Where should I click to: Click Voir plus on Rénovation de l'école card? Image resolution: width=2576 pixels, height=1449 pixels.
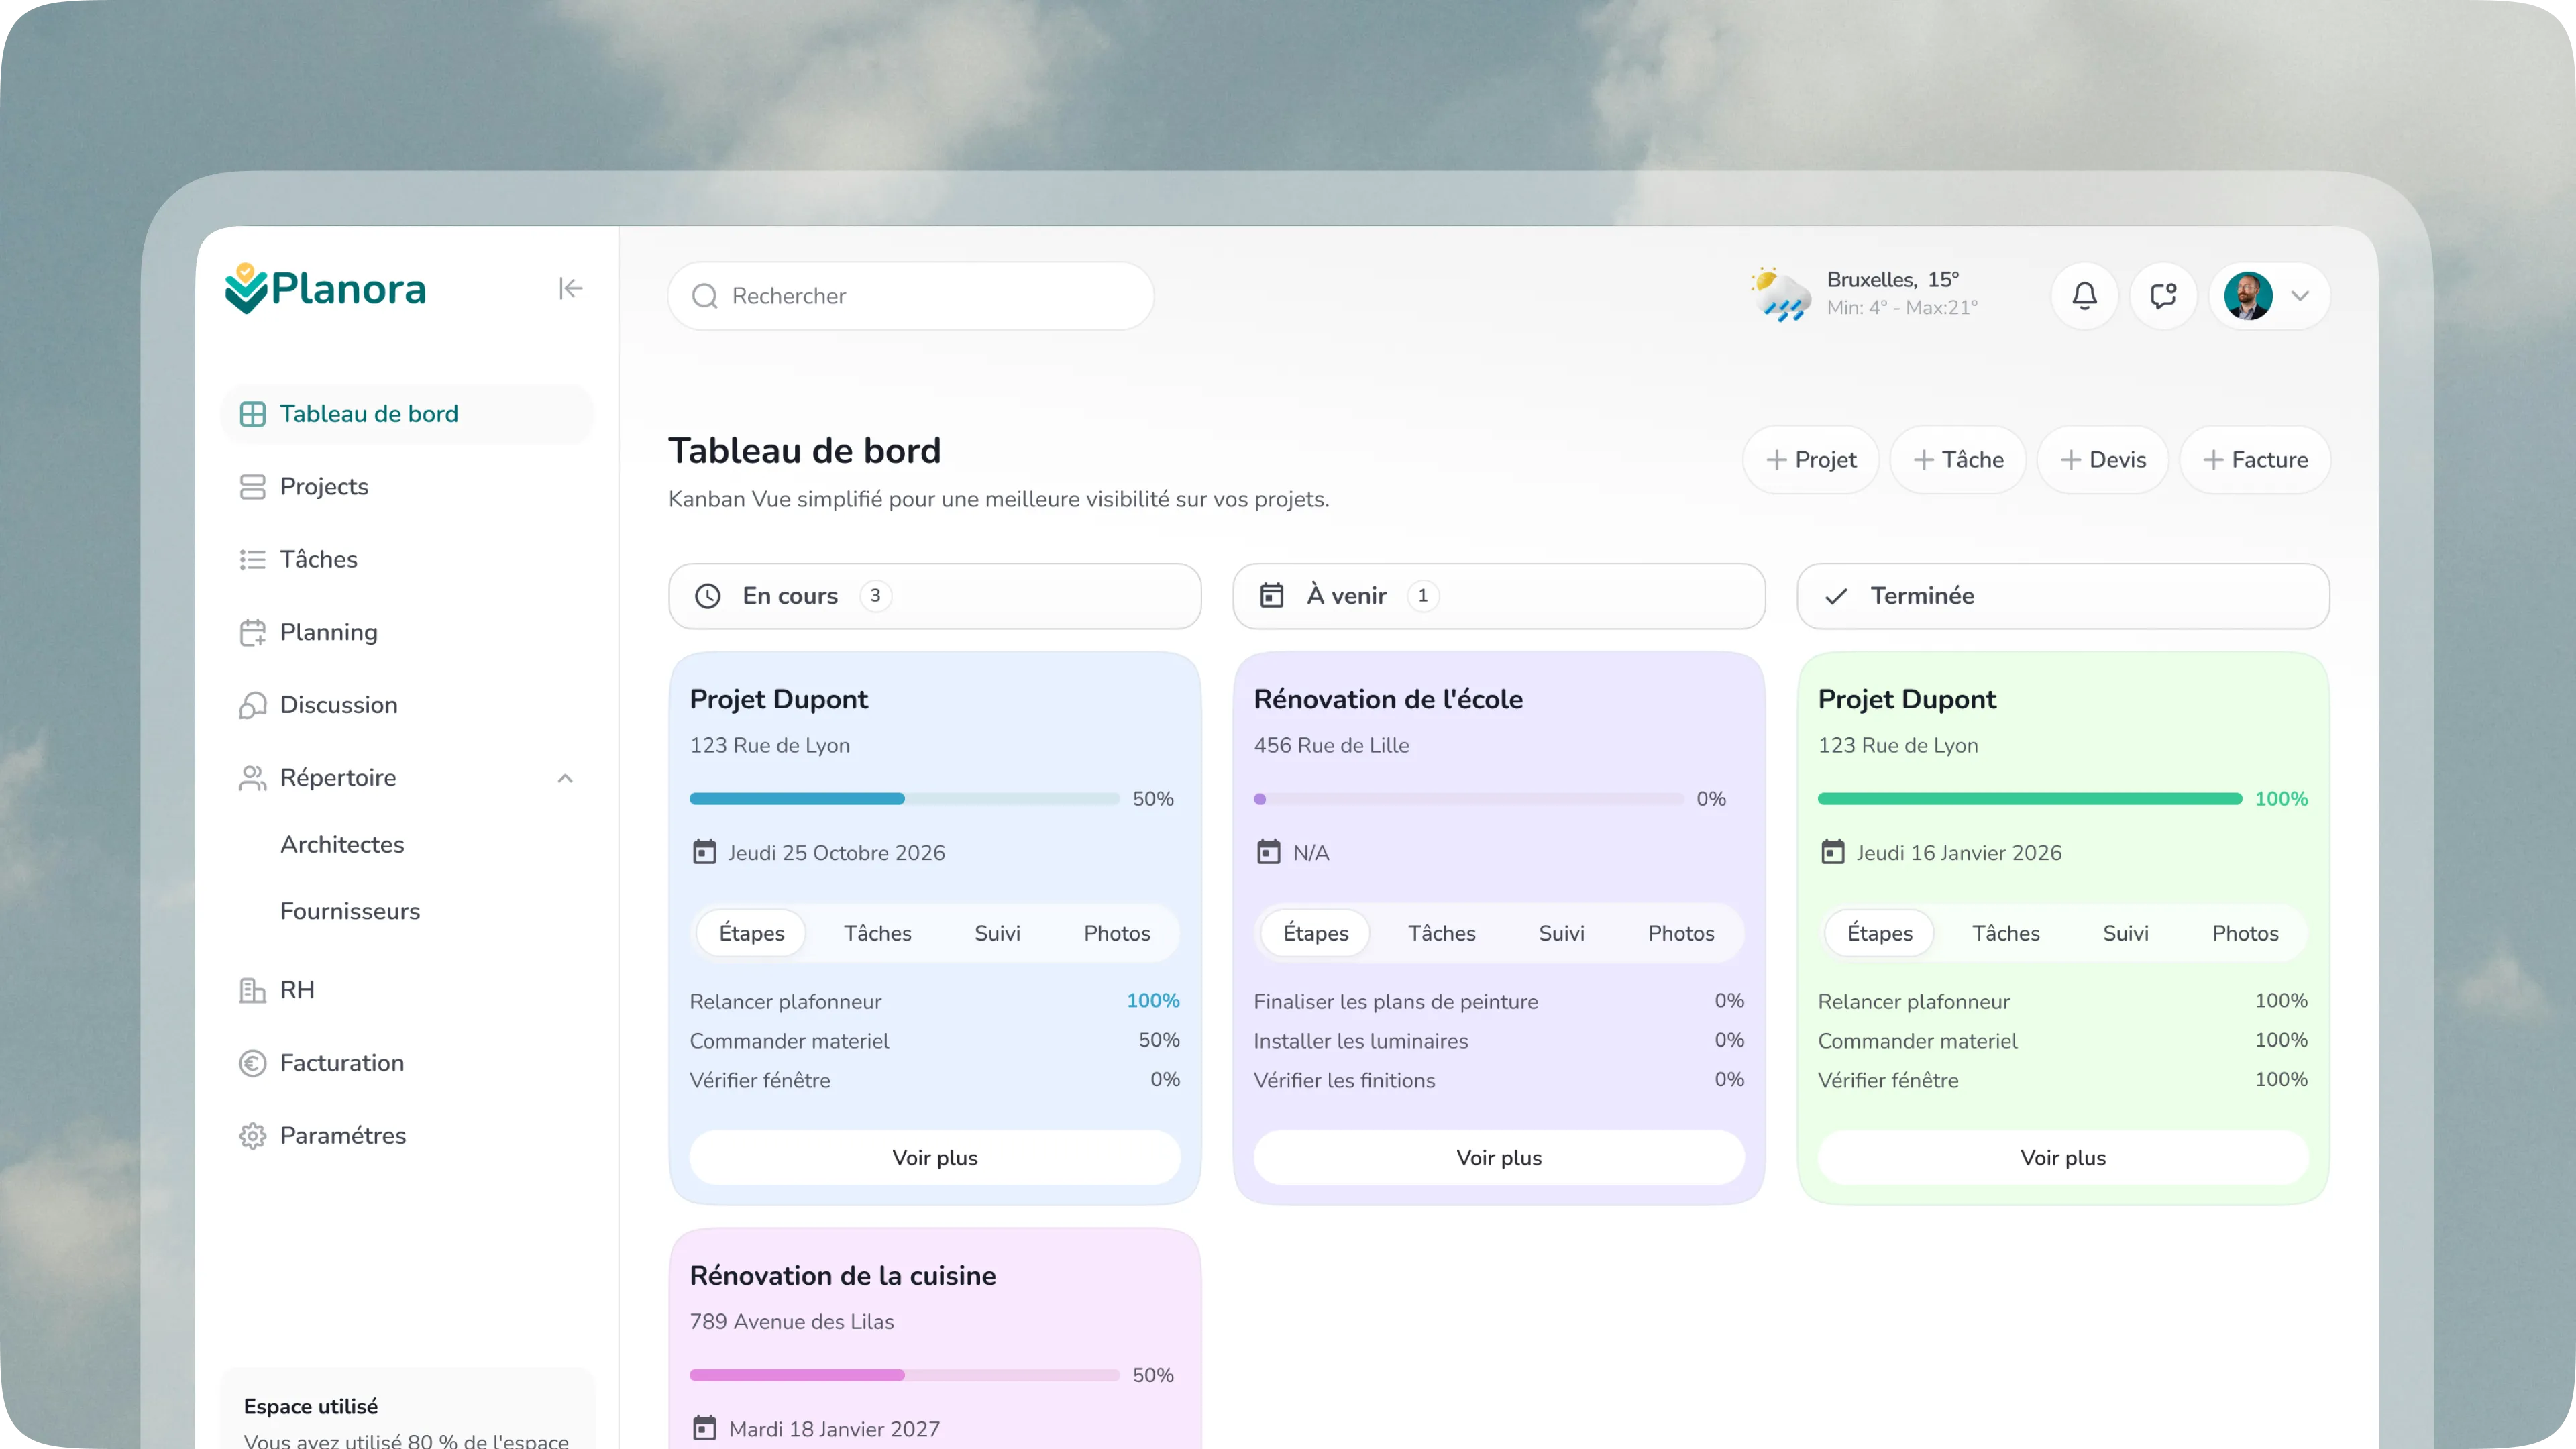pos(1498,1158)
